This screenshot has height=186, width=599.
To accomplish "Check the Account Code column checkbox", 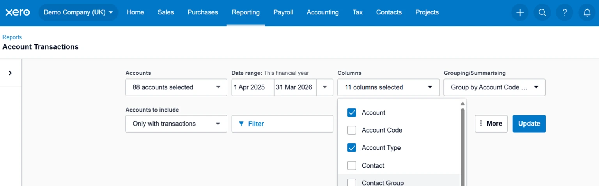I will click(x=352, y=130).
